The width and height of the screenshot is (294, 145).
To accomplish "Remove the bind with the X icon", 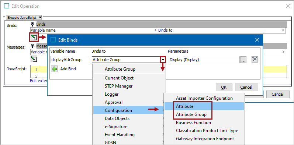I will [x=255, y=60].
